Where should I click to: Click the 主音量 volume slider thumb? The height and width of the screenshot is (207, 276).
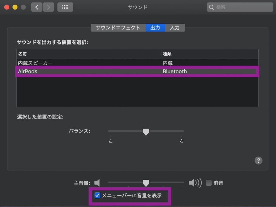click(146, 183)
